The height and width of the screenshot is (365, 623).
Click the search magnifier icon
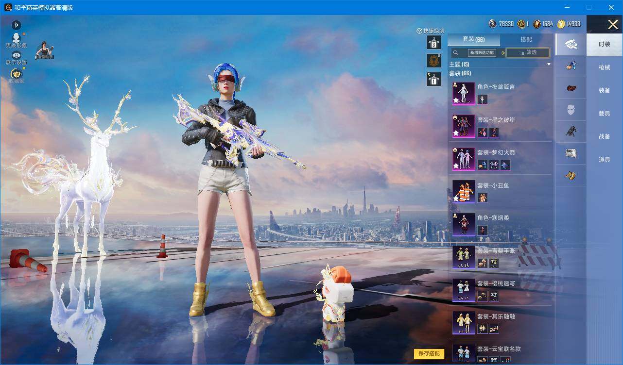click(455, 52)
